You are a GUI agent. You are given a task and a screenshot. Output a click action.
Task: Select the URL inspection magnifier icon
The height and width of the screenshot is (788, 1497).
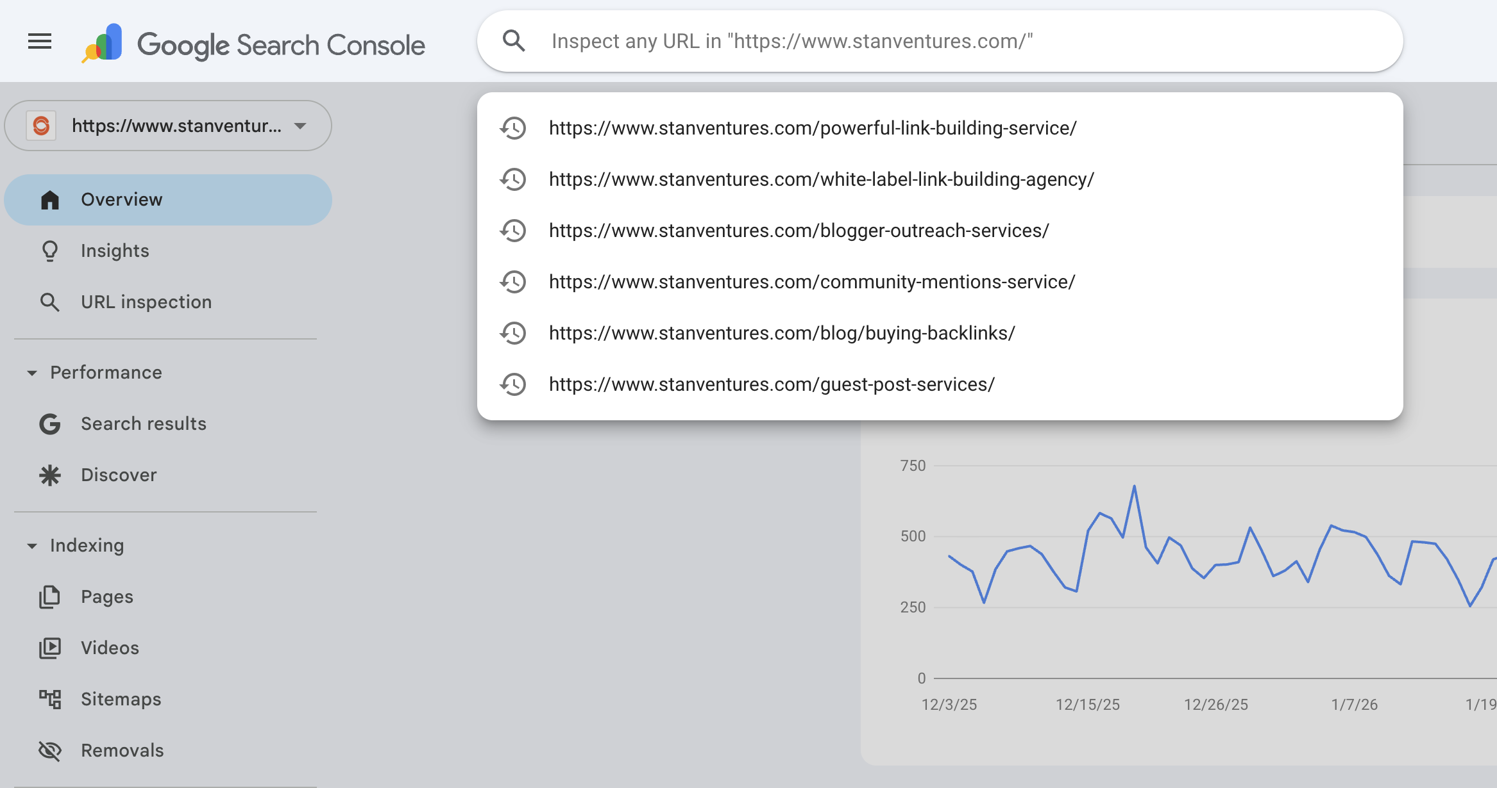tap(50, 302)
